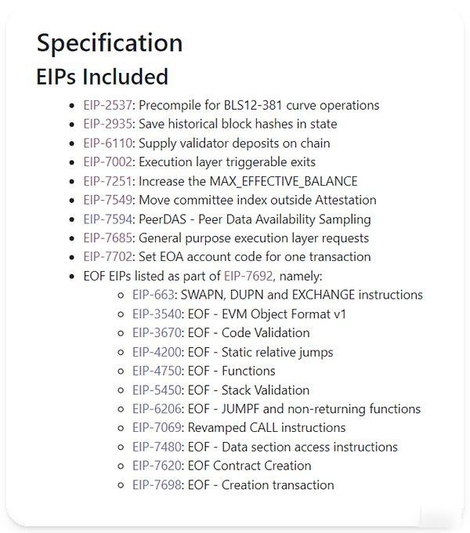
Task: Open the EIP-4750 EOF Functions link
Action: coord(157,371)
